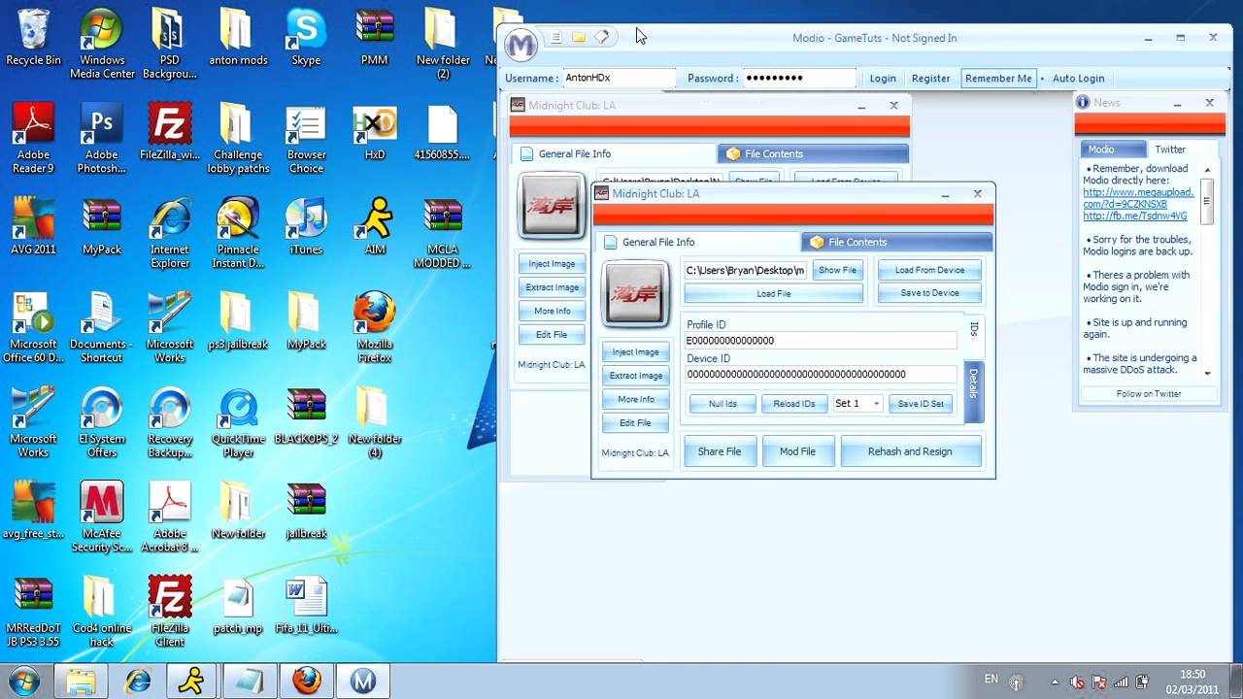
Task: Click the folder icon in Modio's quick toolbar
Action: pos(579,37)
